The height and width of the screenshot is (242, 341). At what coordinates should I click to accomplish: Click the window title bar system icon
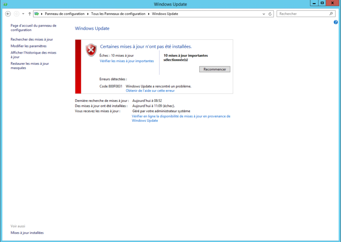tap(5, 4)
